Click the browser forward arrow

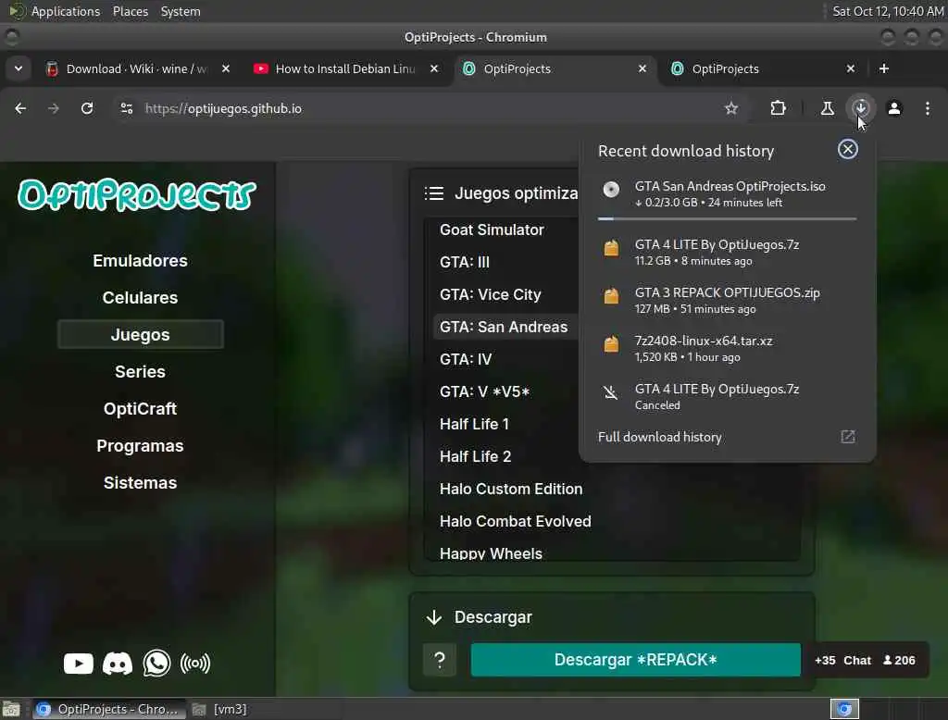[x=54, y=108]
